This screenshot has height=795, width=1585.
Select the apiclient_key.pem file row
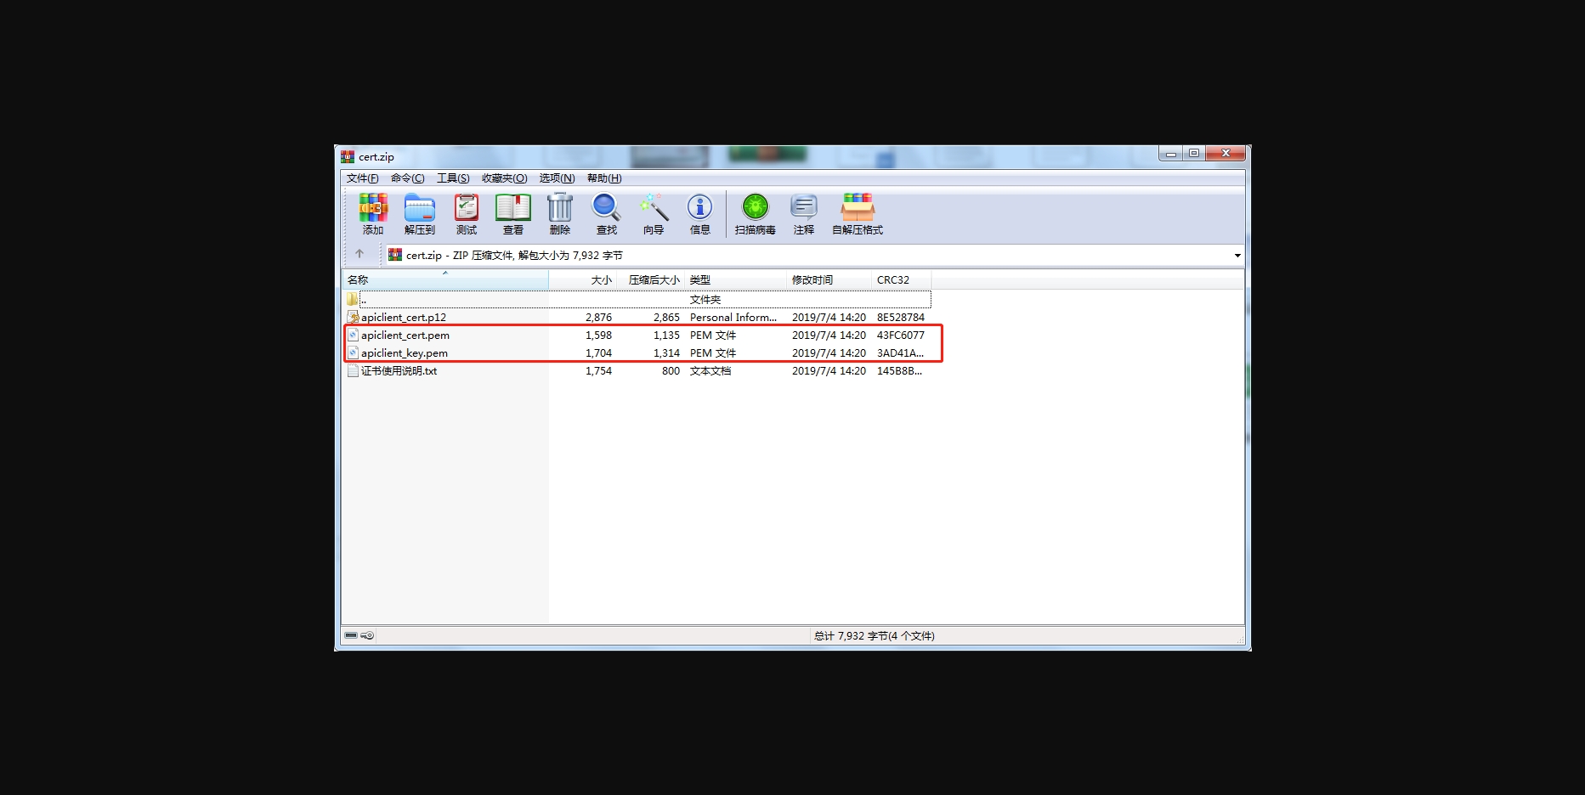pyautogui.click(x=405, y=353)
